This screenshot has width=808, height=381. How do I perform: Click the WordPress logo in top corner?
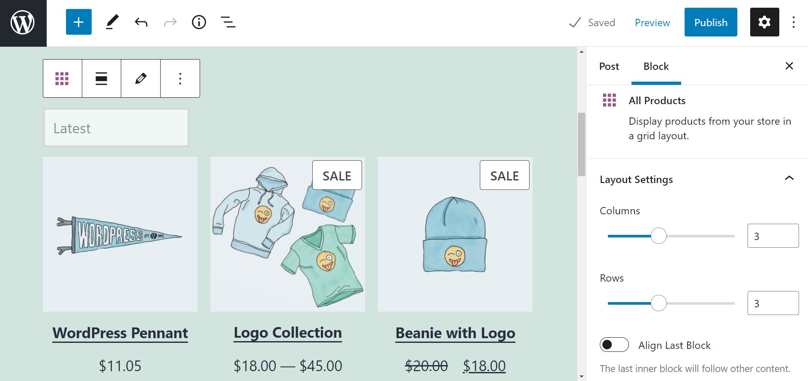pyautogui.click(x=22, y=22)
